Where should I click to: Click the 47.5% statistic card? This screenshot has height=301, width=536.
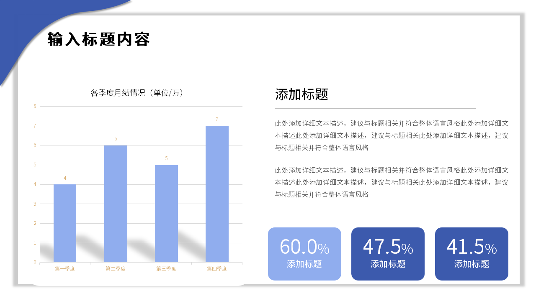coord(388,254)
